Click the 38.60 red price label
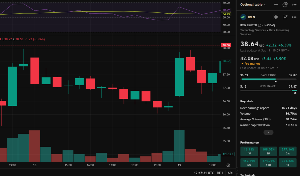The height and width of the screenshot is (176, 300). click(226, 45)
